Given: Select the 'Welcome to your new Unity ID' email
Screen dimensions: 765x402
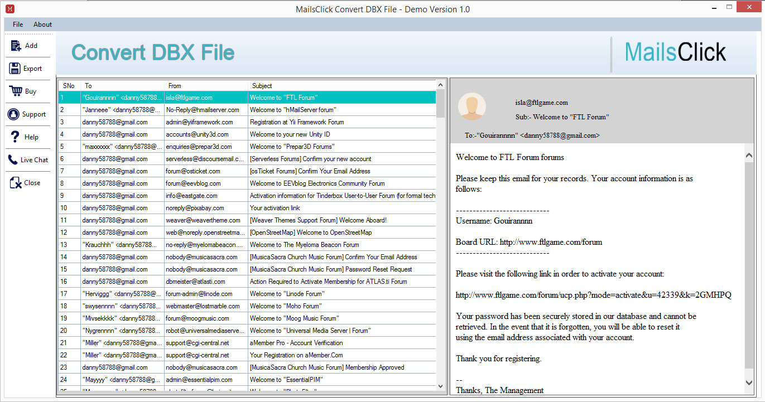Looking at the screenshot, I should click(247, 134).
